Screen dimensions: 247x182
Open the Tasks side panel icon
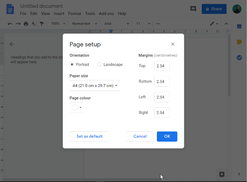pos(239,58)
